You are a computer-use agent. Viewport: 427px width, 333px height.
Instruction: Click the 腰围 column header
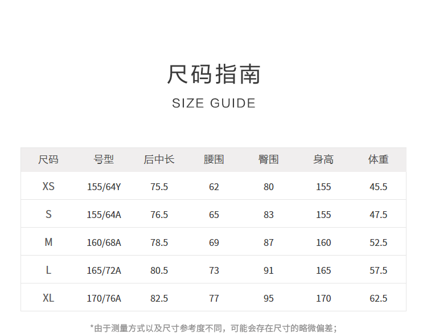click(x=214, y=160)
